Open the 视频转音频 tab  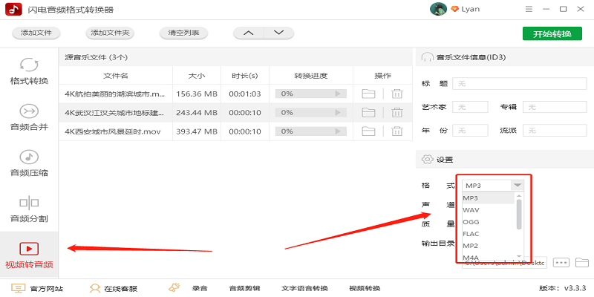[x=29, y=255]
